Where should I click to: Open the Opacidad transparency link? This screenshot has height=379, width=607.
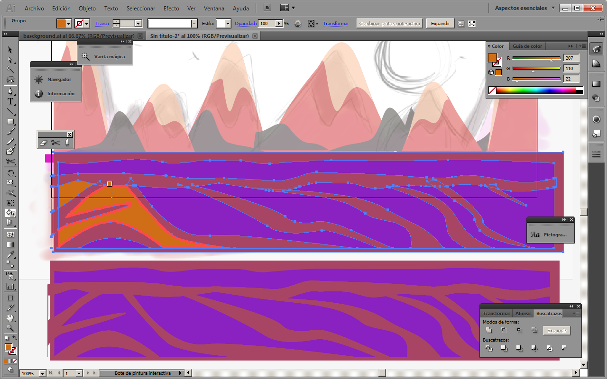click(x=246, y=23)
